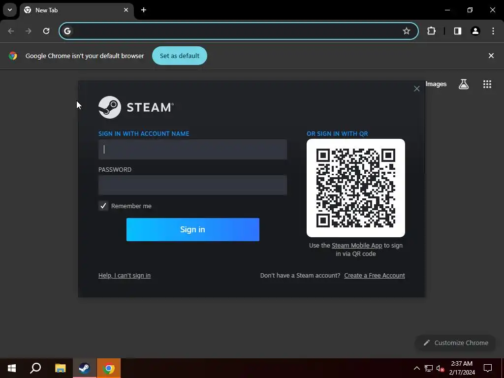504x378 pixels.
Task: Click the Chrome taskbar icon
Action: [109, 368]
